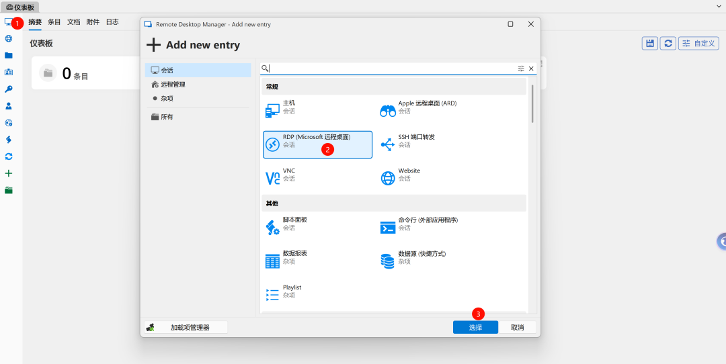The height and width of the screenshot is (364, 726).
Task: Click the refresh icon beside 自定义
Action: click(x=668, y=43)
